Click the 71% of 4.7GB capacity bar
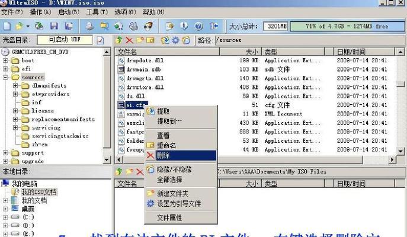Image resolution: width=407 pixels, height=237 pixels. pos(347,26)
